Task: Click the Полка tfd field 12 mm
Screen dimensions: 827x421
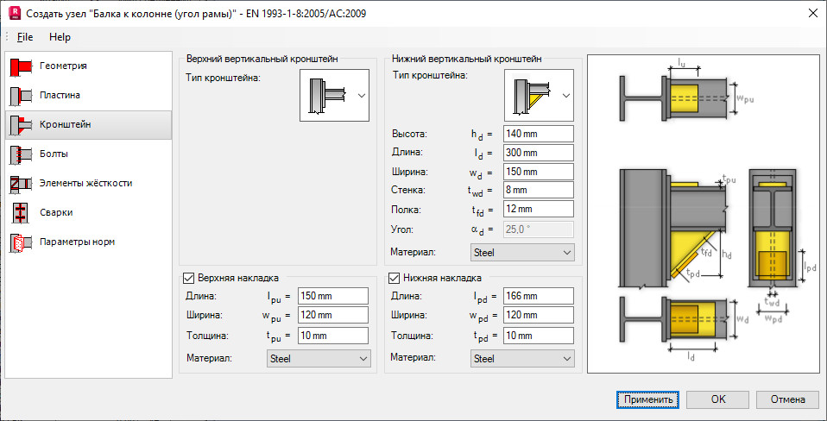Action: [539, 209]
